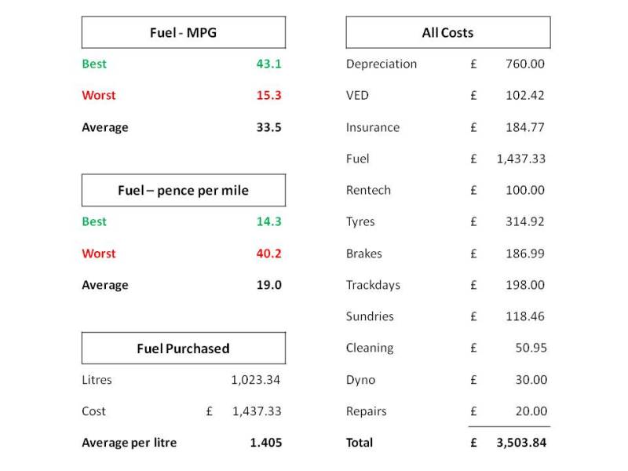Click the Depreciation row label
Image resolution: width=628 pixels, height=471 pixels.
click(382, 64)
